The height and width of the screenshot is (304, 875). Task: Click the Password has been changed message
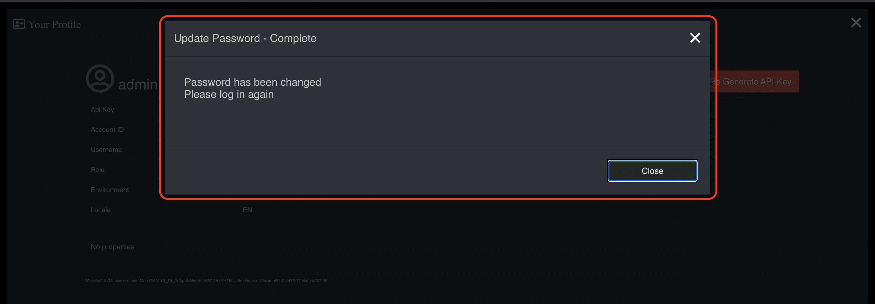252,82
